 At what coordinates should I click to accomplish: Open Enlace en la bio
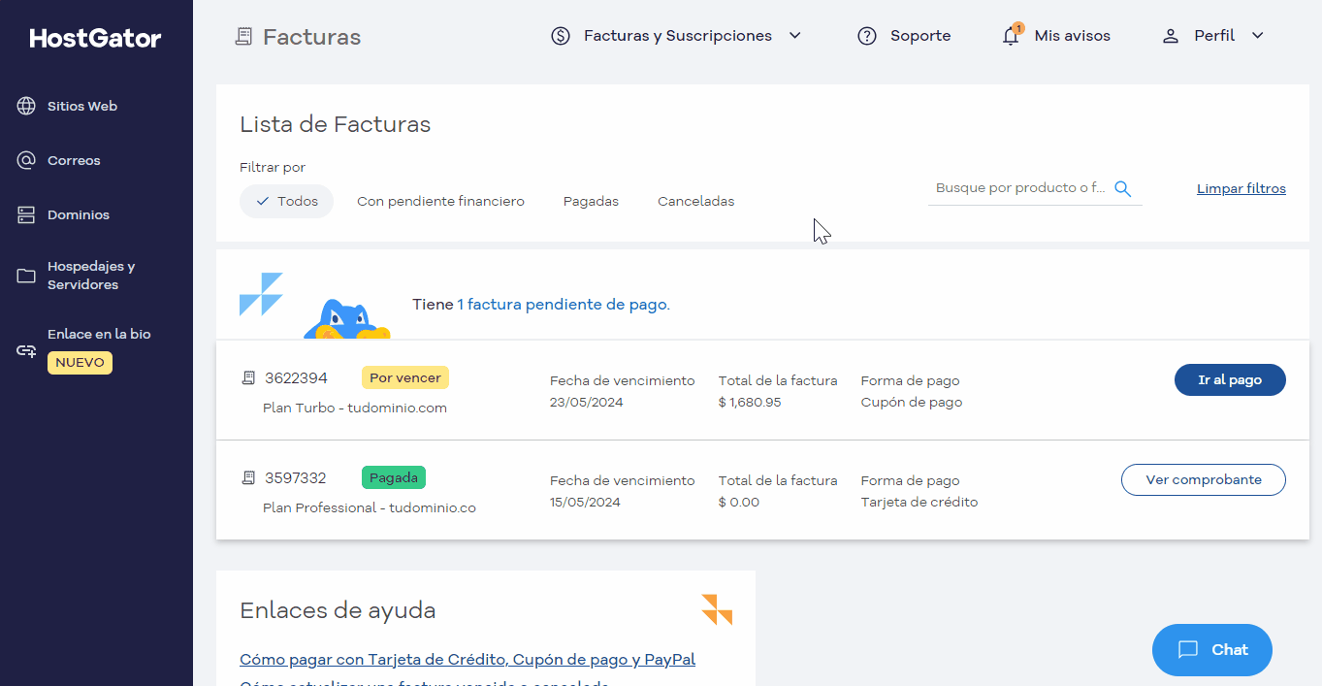[99, 334]
